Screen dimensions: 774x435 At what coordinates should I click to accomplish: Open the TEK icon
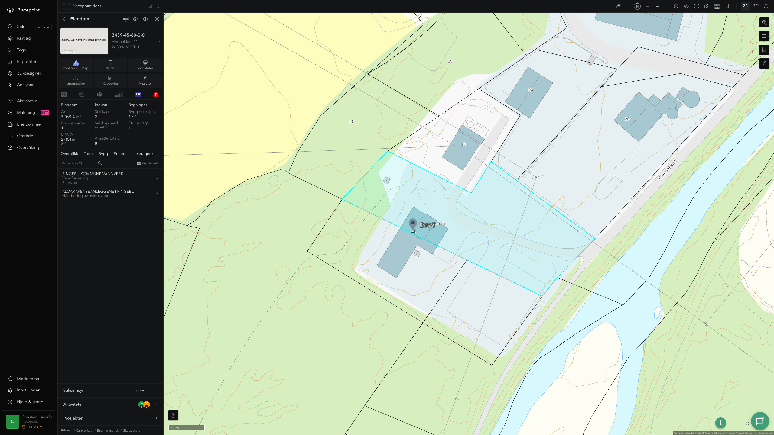[x=138, y=95]
